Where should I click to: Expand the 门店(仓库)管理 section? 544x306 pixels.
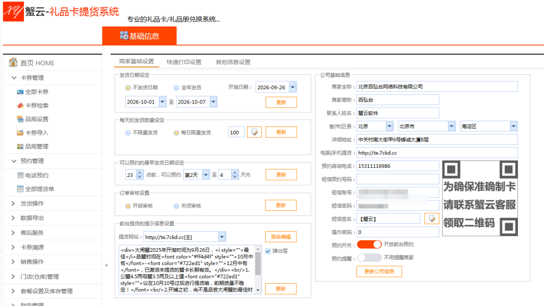pyautogui.click(x=13, y=276)
